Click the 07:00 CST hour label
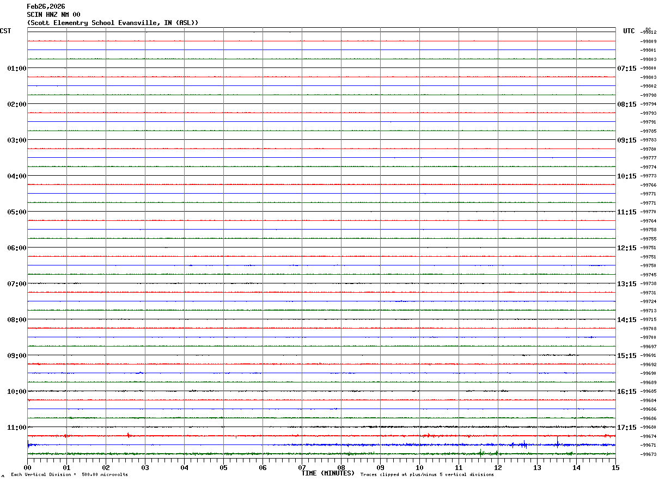Screen dimensions: 659x482 tap(17, 284)
